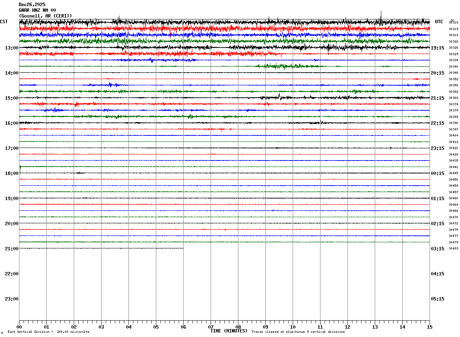This screenshot has height=337, width=460.
Task: Select the "21:15" UTC time label
Action: [x=438, y=98]
